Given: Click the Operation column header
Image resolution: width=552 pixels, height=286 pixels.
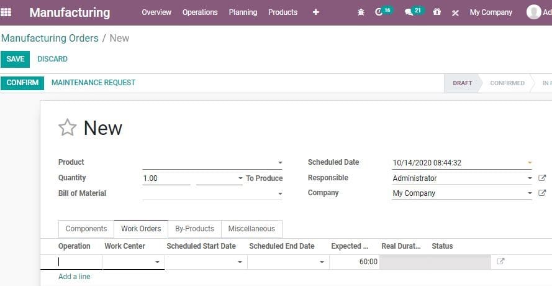Looking at the screenshot, I should [75, 246].
